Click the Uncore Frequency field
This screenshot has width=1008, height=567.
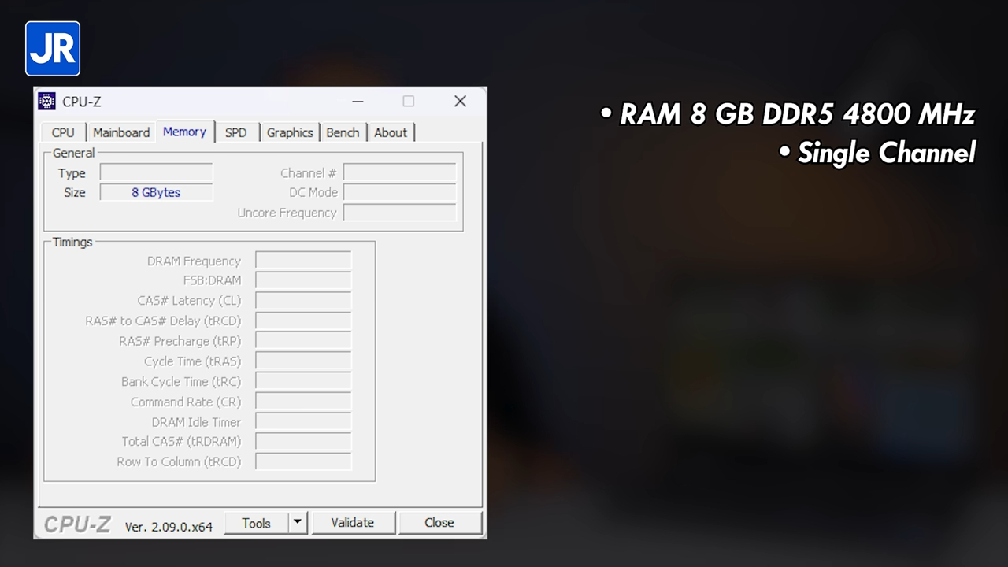[x=399, y=213]
